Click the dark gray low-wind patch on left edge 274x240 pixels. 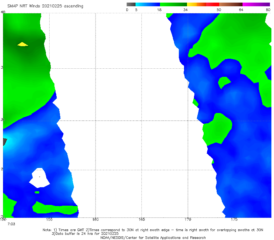coord(5,142)
